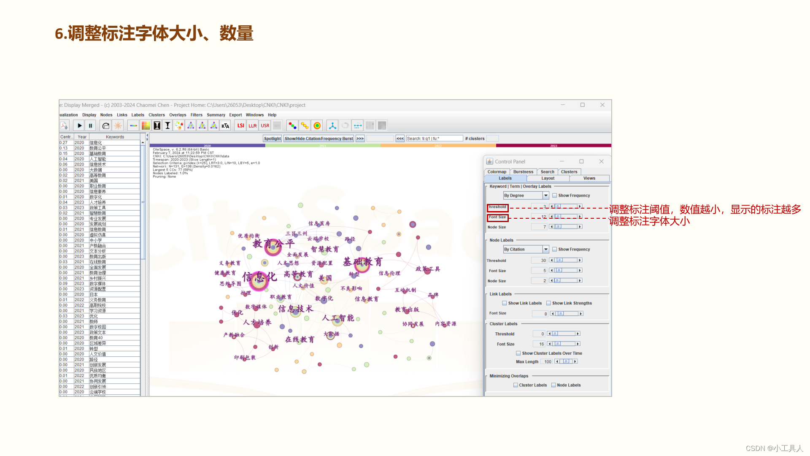Pause the layout animation
The image size is (810, 456).
coord(90,125)
